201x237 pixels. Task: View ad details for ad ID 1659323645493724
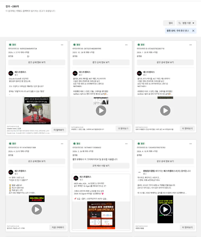(37, 62)
